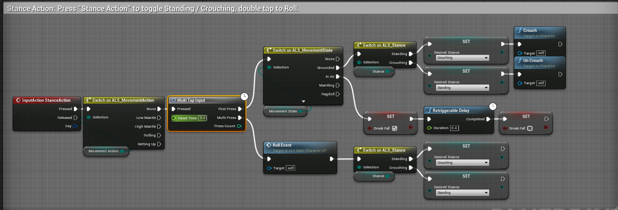Click the clock icon on Multi Tap Input node

[244, 96]
